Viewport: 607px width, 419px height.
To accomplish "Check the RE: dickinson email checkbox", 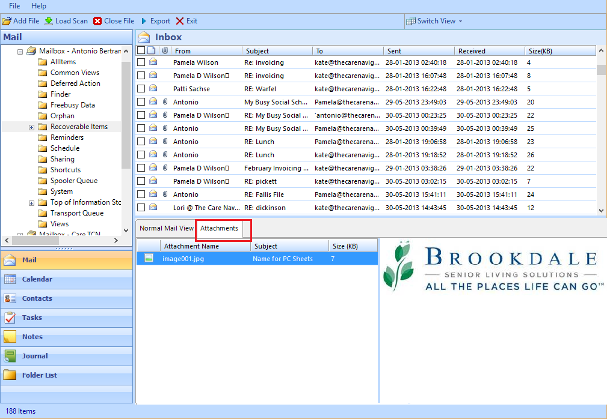I will coord(141,207).
